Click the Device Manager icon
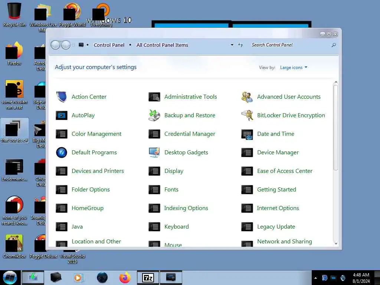 (247, 153)
